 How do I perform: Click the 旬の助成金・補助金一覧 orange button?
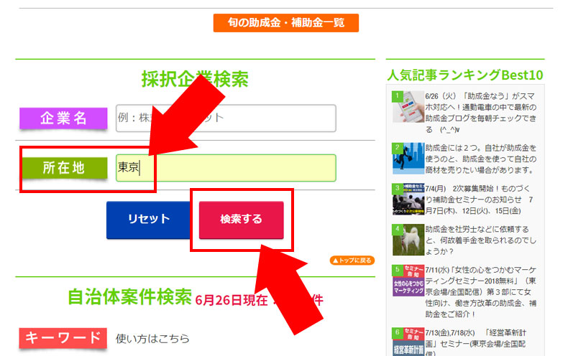(285, 23)
